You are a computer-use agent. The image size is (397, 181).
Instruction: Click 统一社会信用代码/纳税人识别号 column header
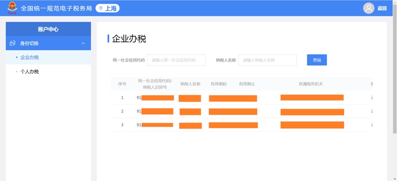[x=155, y=84]
